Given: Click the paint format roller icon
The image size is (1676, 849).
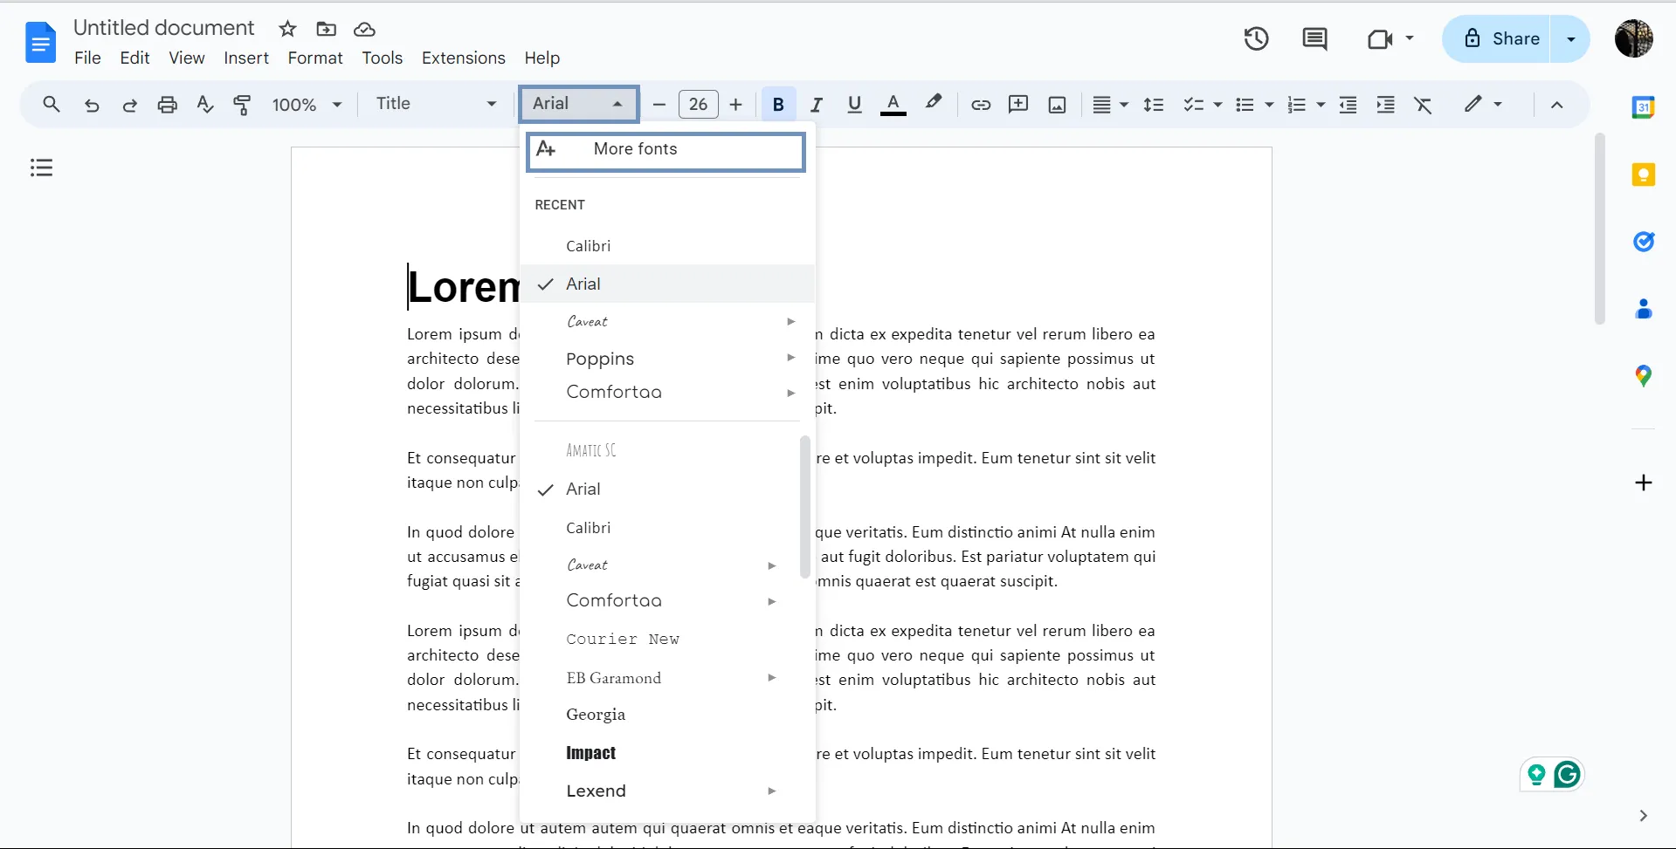Looking at the screenshot, I should [242, 105].
